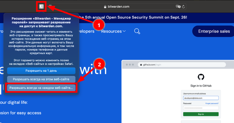Click the Forgot password? link

(x=212, y=103)
